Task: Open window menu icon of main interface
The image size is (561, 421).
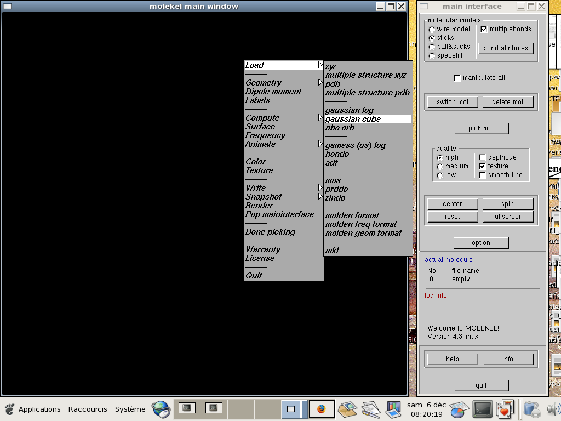Action: (x=424, y=6)
